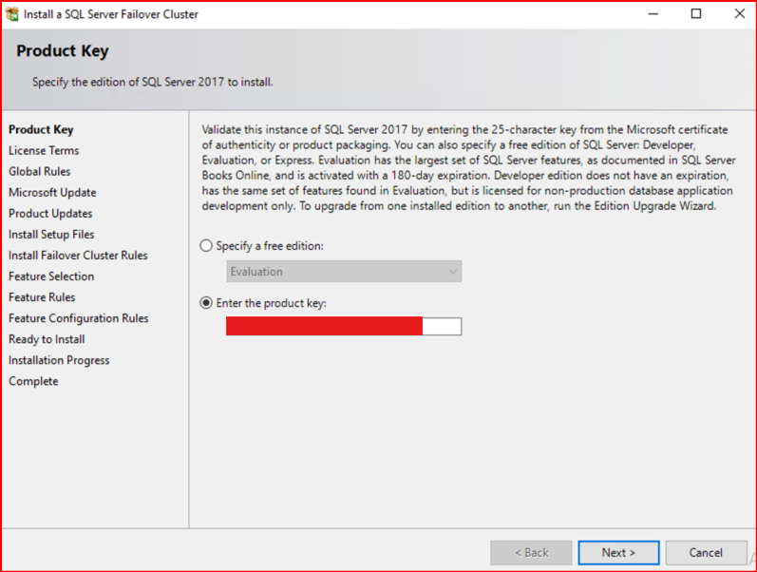Click the SQL Server installer title bar icon
This screenshot has width=757, height=572.
pyautogui.click(x=12, y=14)
